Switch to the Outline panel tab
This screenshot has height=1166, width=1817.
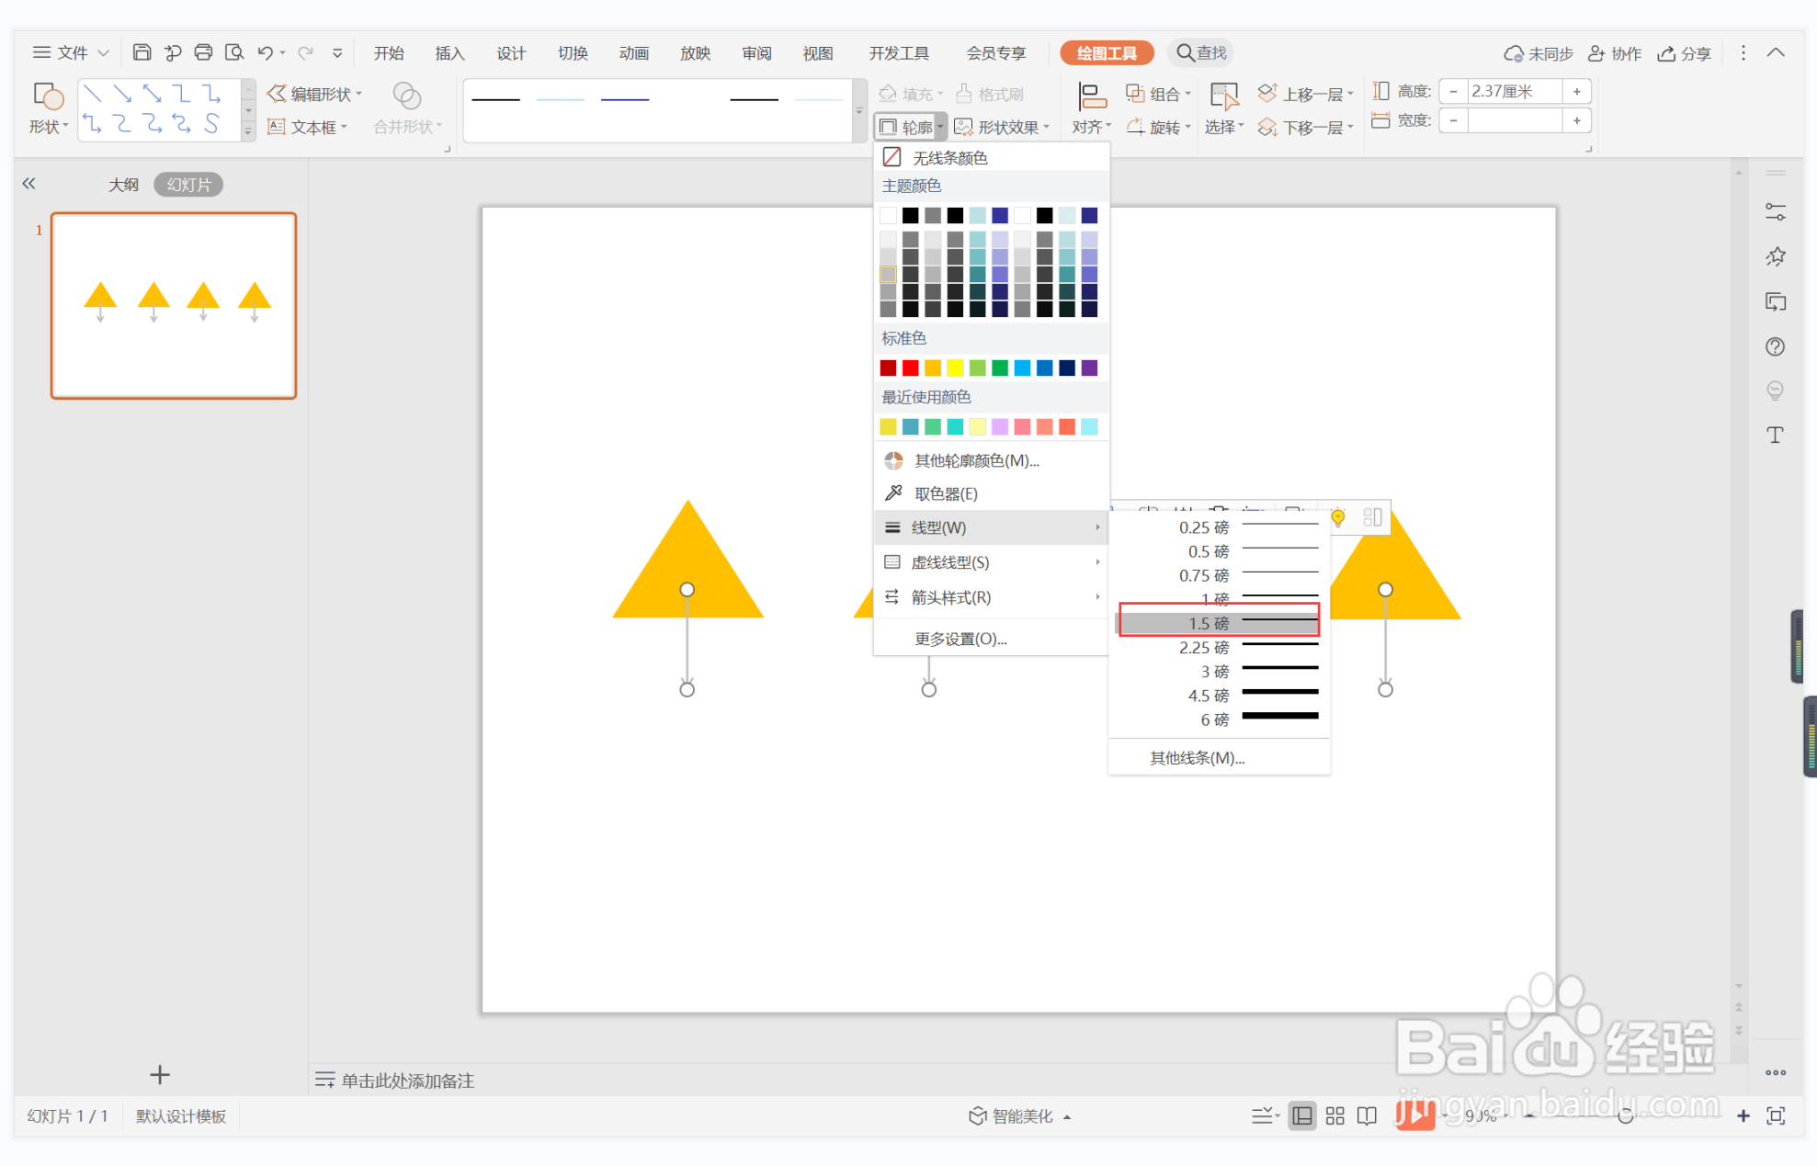[x=123, y=185]
